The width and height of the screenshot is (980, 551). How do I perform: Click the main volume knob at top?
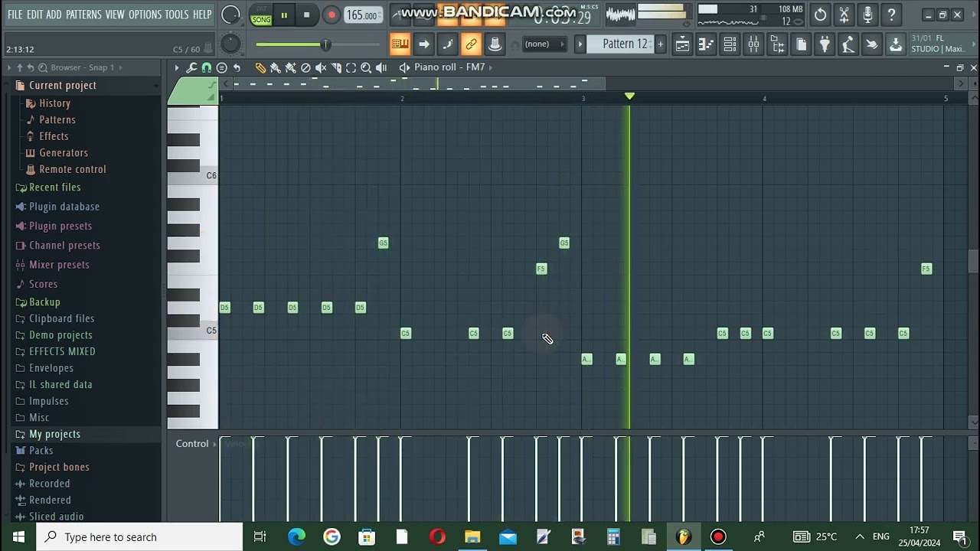point(230,15)
